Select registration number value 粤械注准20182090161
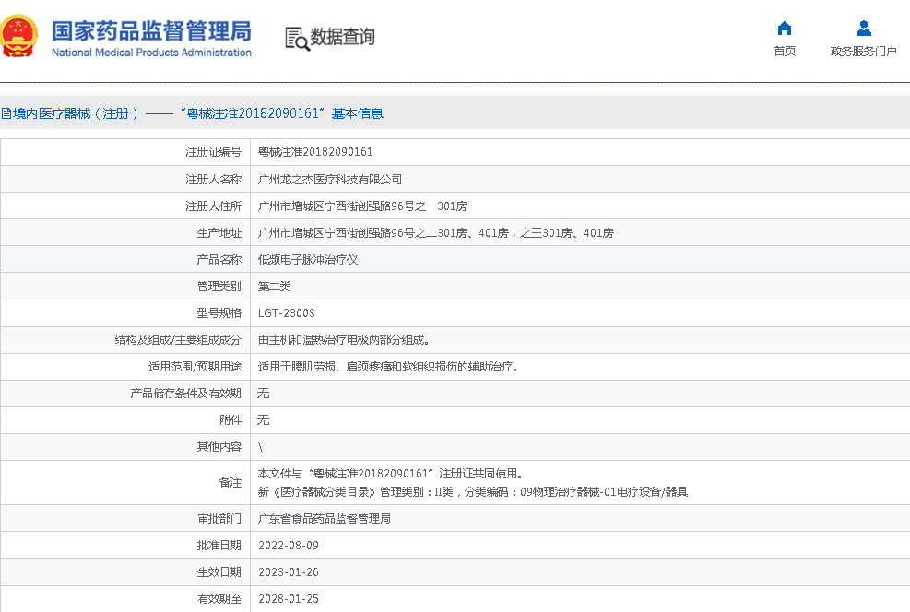This screenshot has height=612, width=910. 314,152
